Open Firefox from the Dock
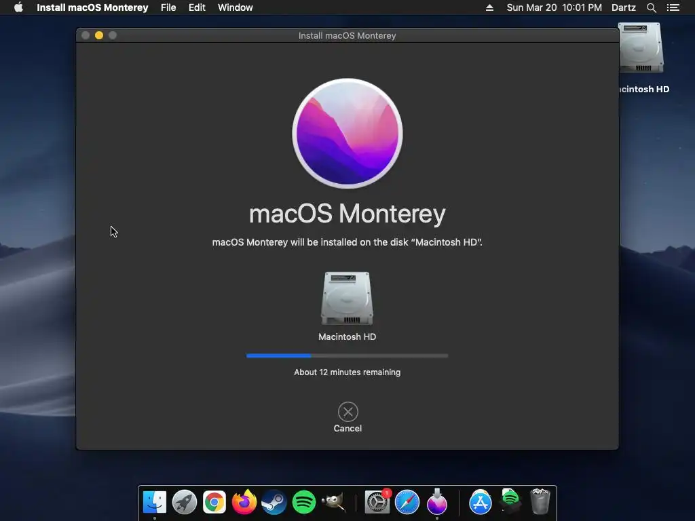695x521 pixels. [244, 502]
